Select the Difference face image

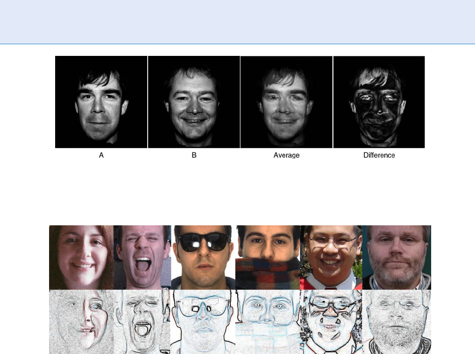pos(379,102)
